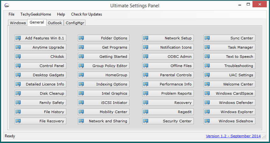Launch Regedit

pos(168,112)
